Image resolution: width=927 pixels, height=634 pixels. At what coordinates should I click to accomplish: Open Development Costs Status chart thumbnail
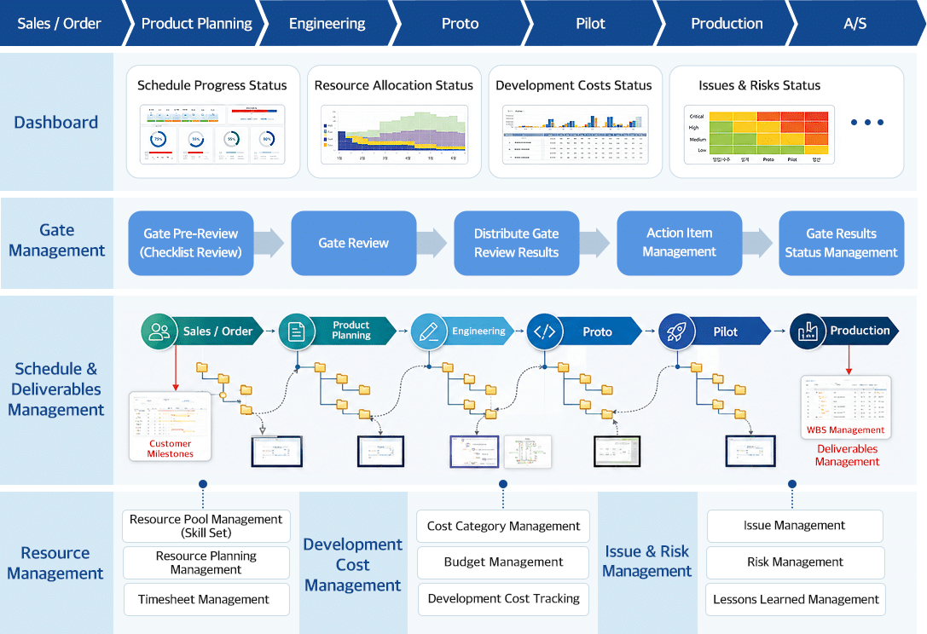576,135
